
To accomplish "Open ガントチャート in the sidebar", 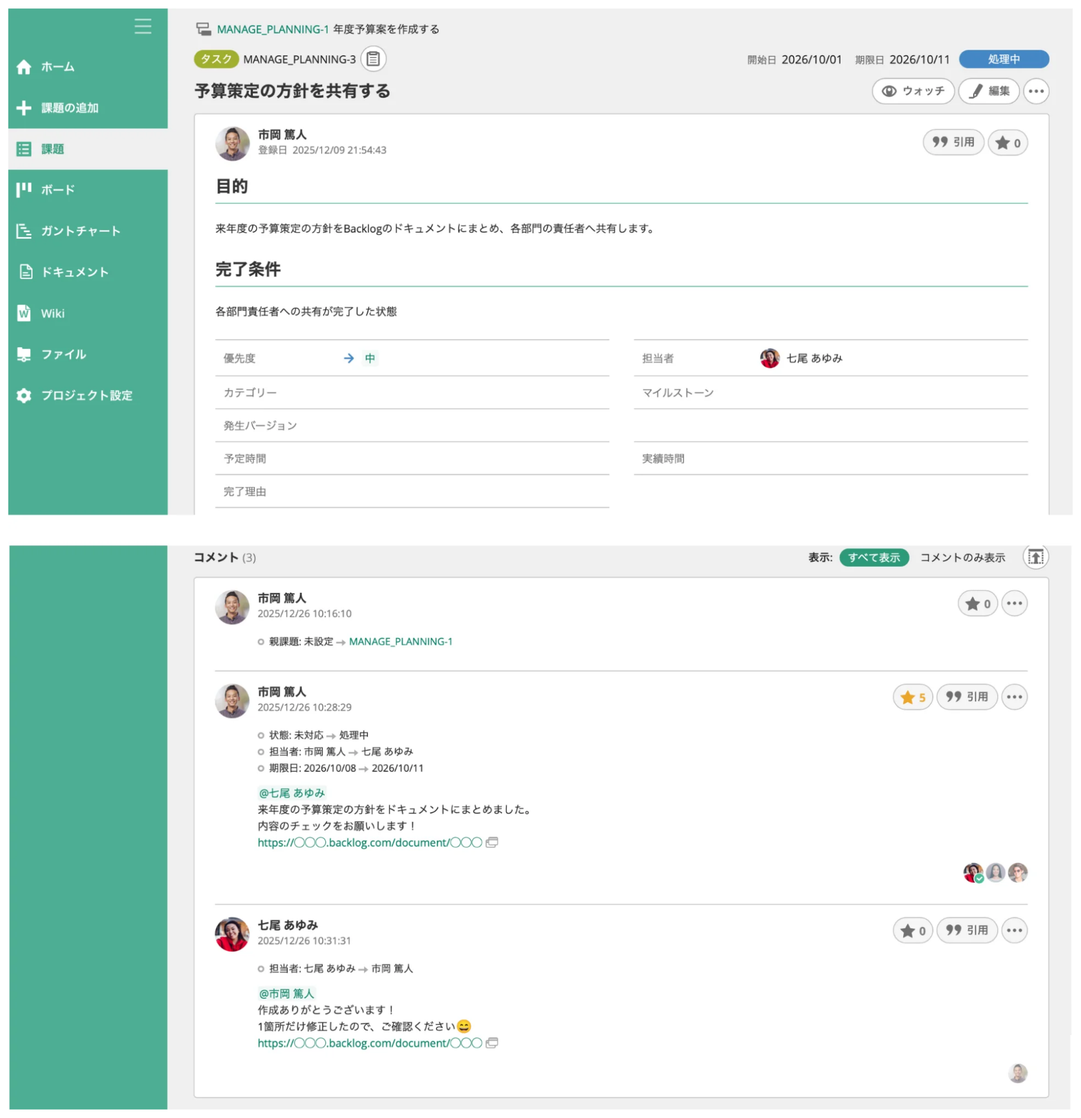I will tap(88, 231).
